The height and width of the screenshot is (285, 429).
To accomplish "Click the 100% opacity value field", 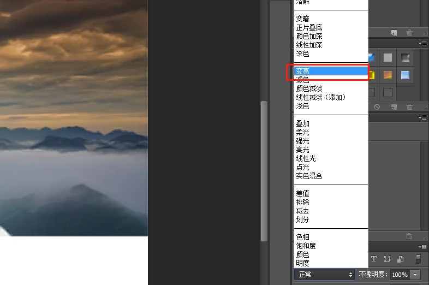I will click(400, 275).
